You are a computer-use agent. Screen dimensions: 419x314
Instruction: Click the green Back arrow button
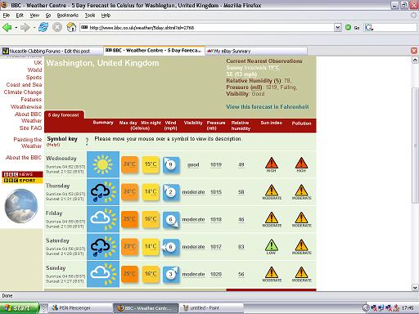pyautogui.click(x=7, y=28)
